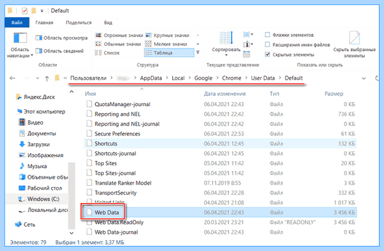Choose the Мелкие значки view icon

coord(148,44)
